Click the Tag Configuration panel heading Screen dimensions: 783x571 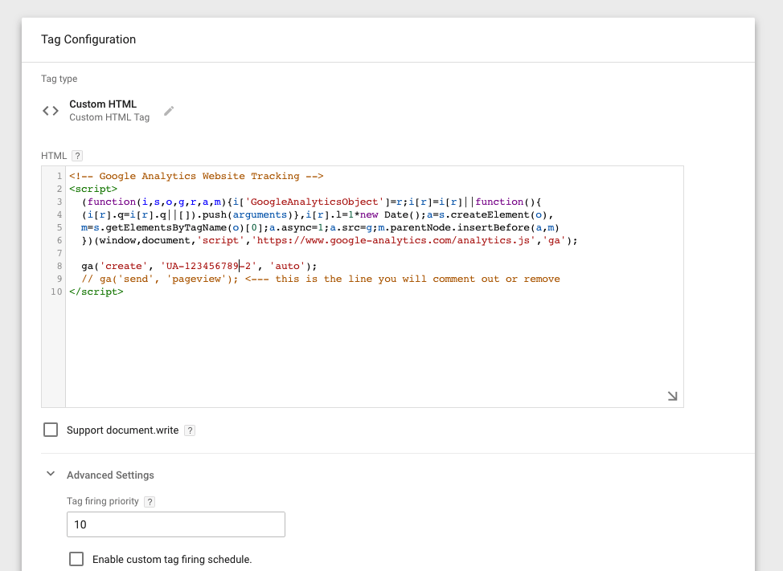click(x=88, y=39)
